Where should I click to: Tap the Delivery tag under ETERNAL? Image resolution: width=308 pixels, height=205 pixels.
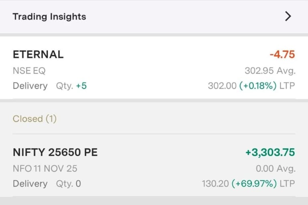pos(30,86)
